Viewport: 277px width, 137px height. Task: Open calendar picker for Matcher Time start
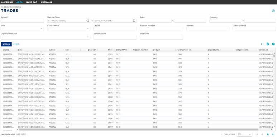tap(88, 21)
